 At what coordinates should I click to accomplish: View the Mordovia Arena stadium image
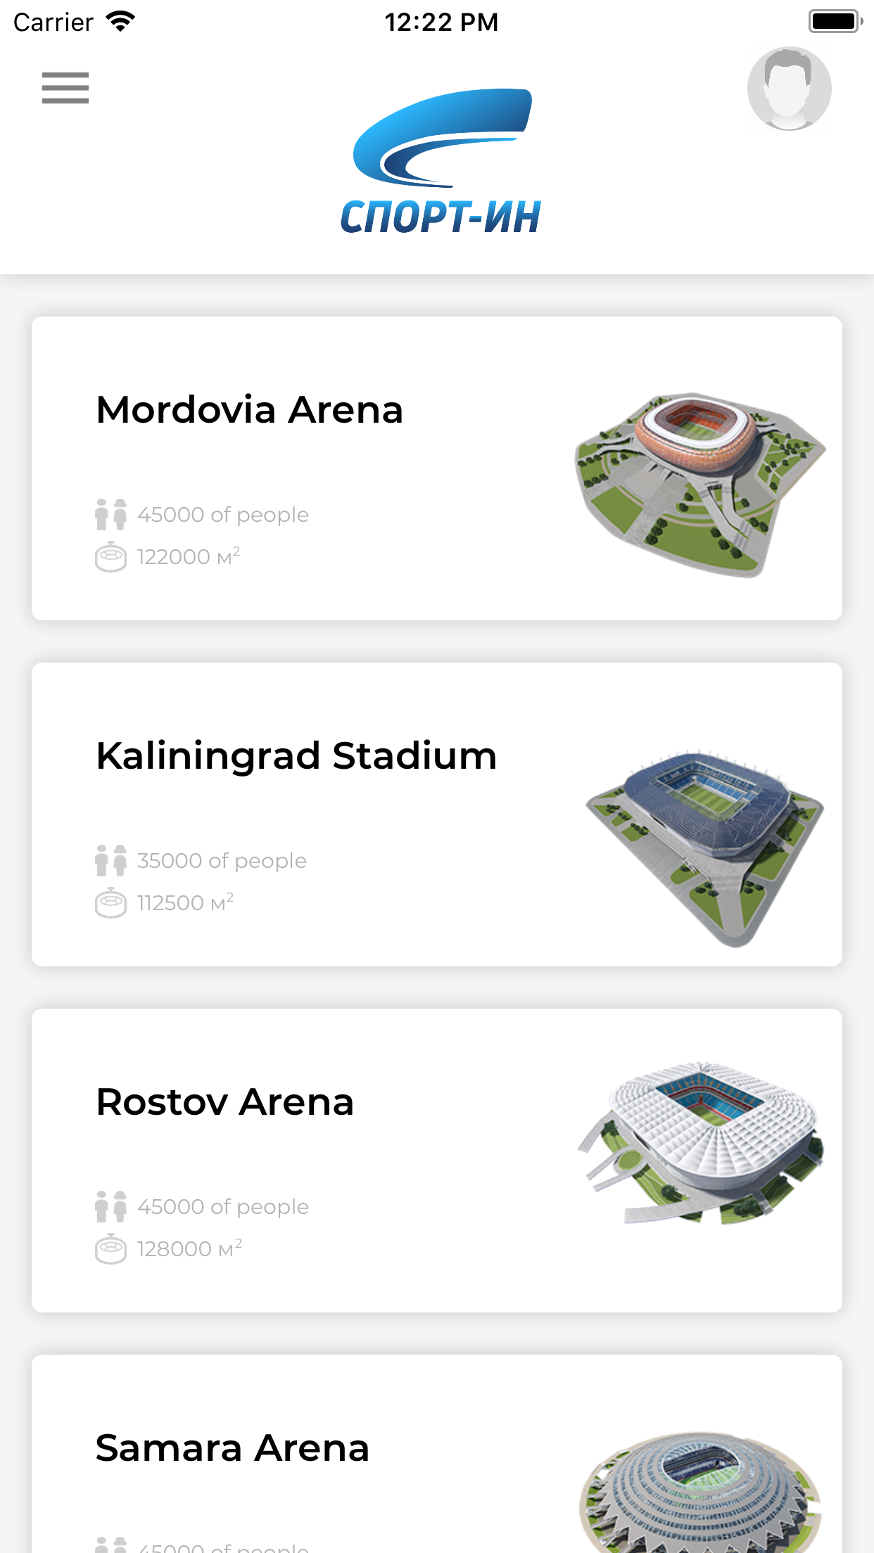[700, 484]
